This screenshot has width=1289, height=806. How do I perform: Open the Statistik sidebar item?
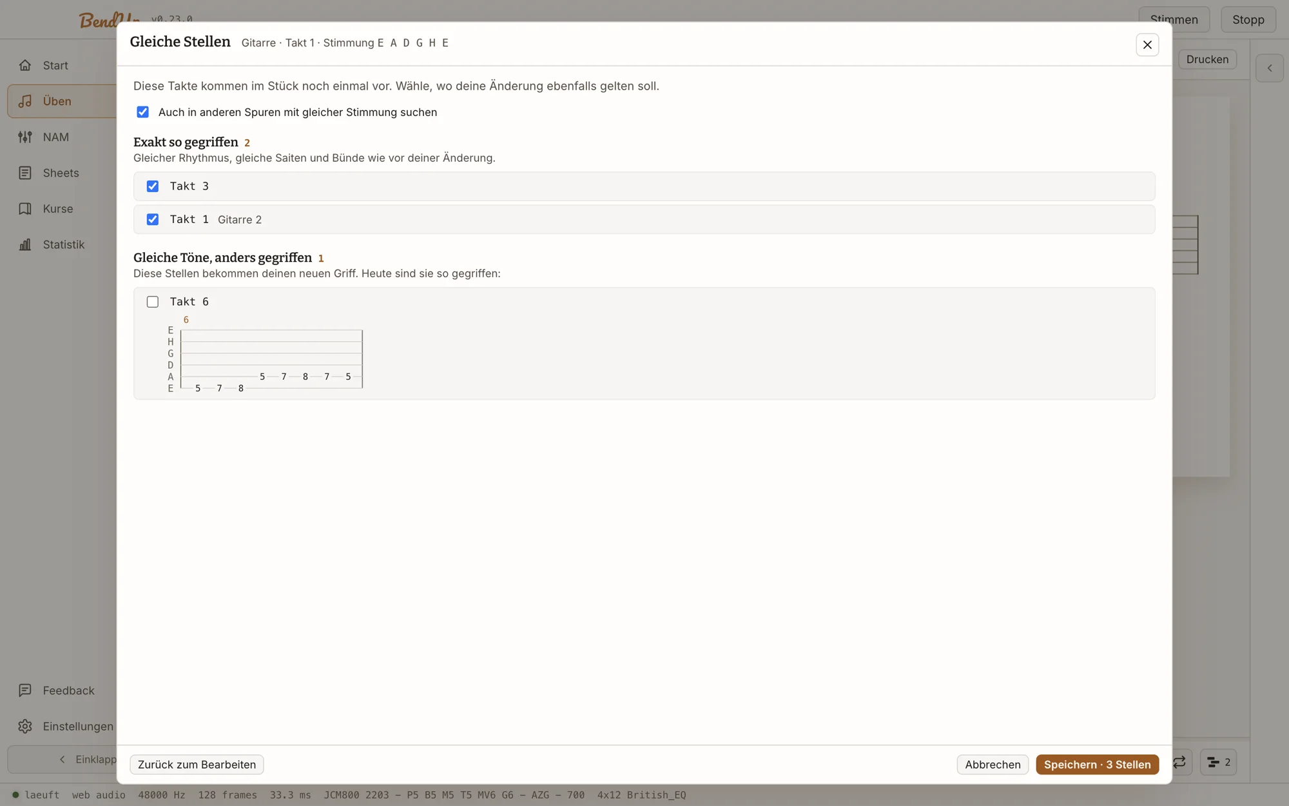63,244
